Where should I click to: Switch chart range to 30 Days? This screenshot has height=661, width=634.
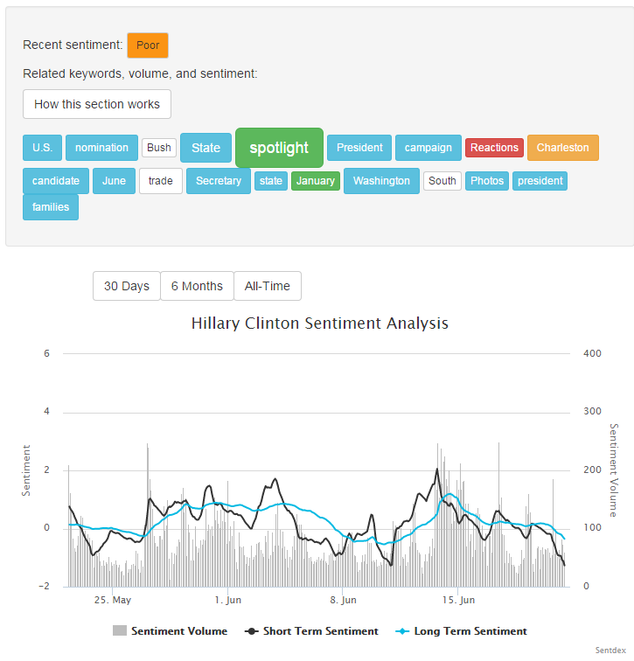[x=127, y=286]
